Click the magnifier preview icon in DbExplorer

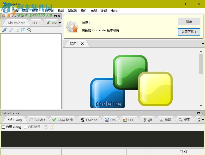[x=29, y=30]
